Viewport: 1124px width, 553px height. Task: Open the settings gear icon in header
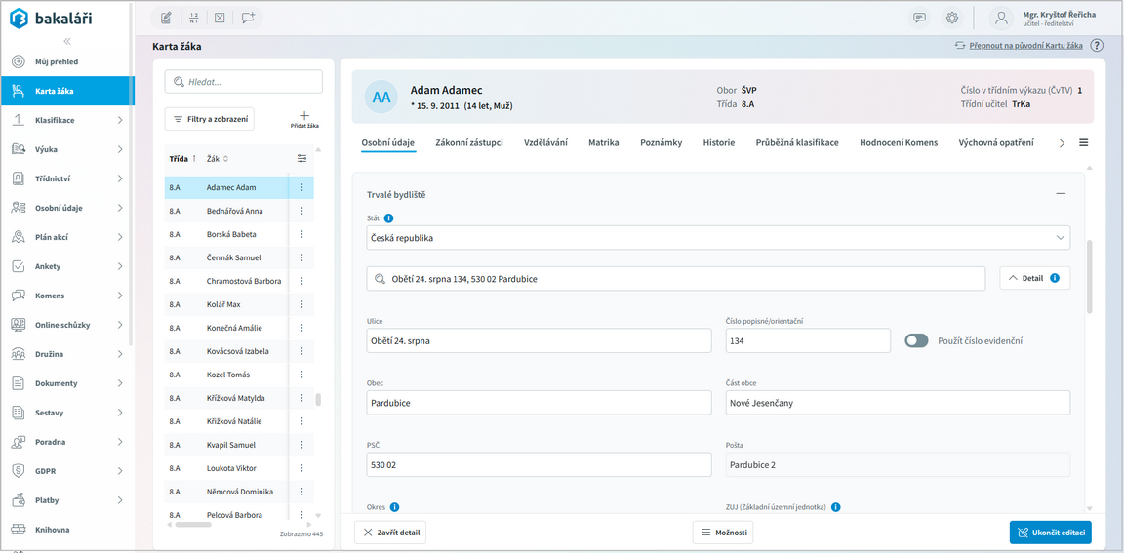point(952,18)
